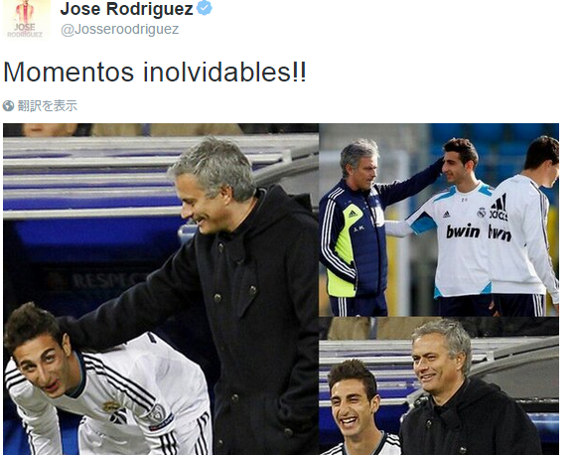574x455 pixels.
Task: Click the blue verified badge icon
Action: click(205, 8)
